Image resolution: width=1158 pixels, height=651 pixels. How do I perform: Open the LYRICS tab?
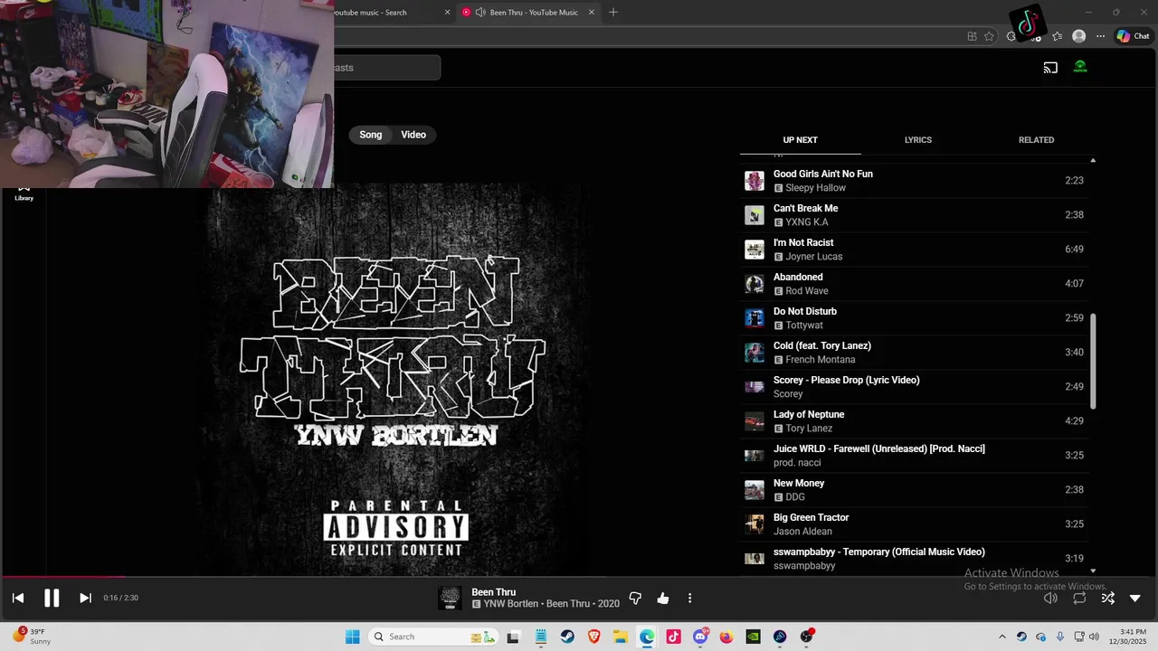pos(918,140)
